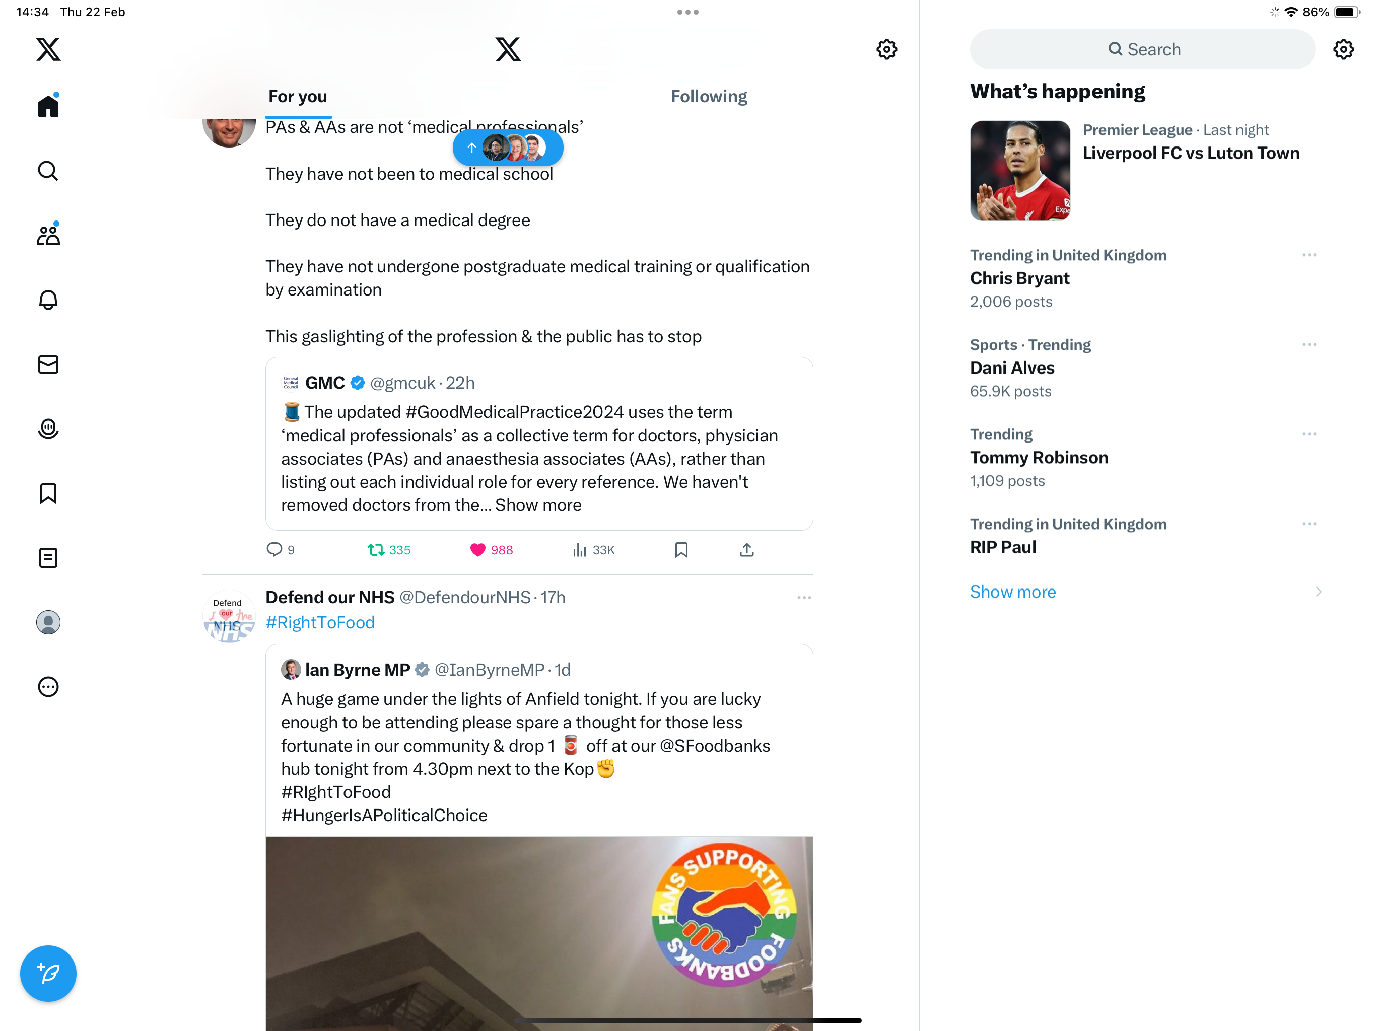Open the Notifications bell in the sidebar
Screen dimensions: 1376x1031
point(48,300)
